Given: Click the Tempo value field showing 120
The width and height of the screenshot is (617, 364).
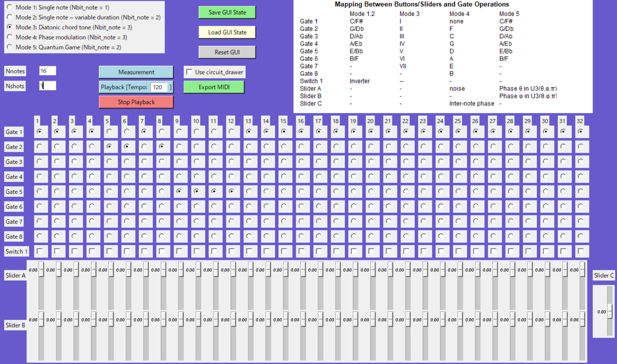Looking at the screenshot, I should pyautogui.click(x=158, y=87).
